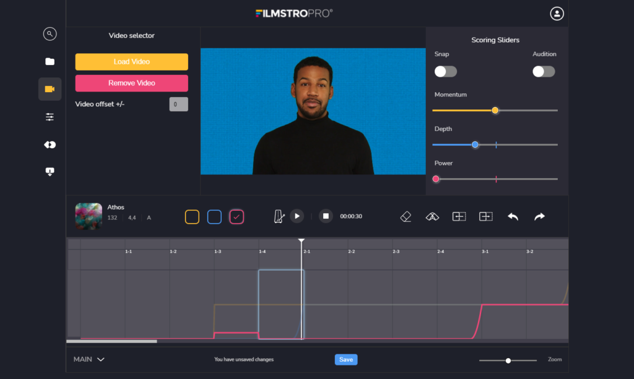Click the key A value
The image size is (634, 379).
pyautogui.click(x=149, y=218)
